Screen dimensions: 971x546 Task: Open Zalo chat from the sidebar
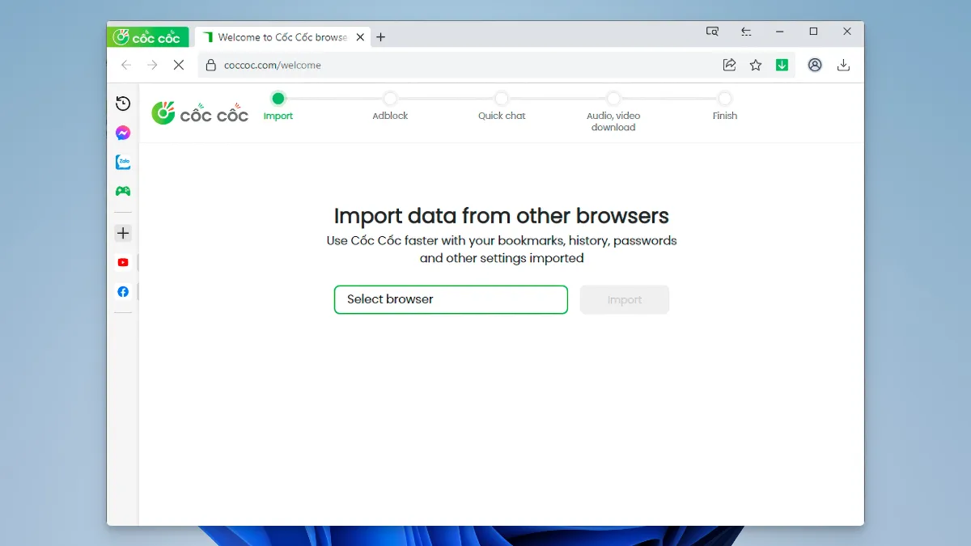pos(123,162)
